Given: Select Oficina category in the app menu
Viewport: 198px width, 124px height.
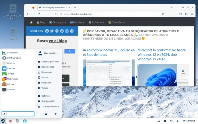Looking at the screenshot, I should 10,84.
